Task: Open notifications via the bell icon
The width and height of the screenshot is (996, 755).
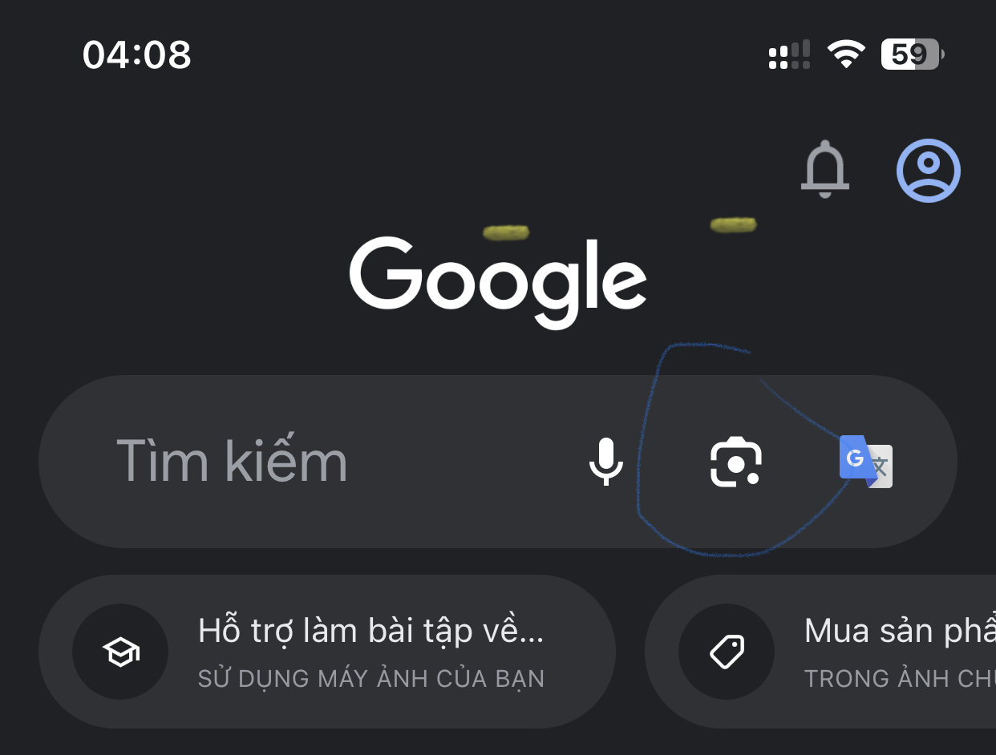Action: pyautogui.click(x=824, y=169)
